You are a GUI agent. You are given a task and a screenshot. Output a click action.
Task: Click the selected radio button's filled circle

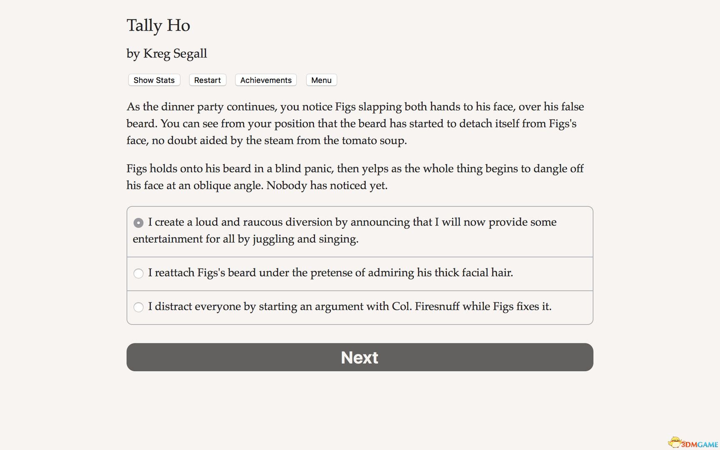(138, 223)
